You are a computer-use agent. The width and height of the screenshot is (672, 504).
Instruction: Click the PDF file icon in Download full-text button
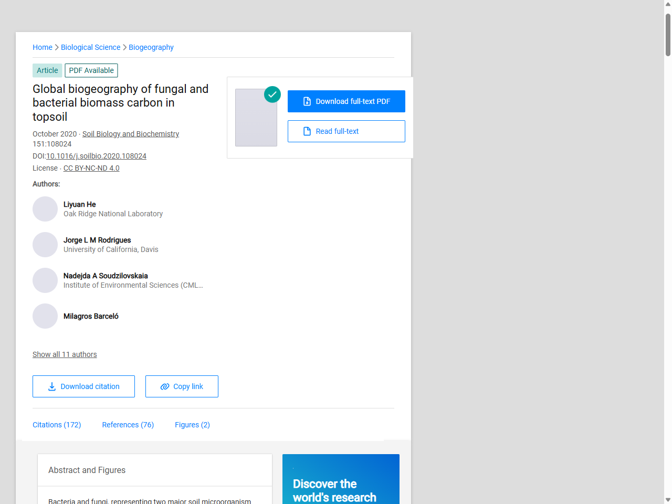pyautogui.click(x=307, y=101)
